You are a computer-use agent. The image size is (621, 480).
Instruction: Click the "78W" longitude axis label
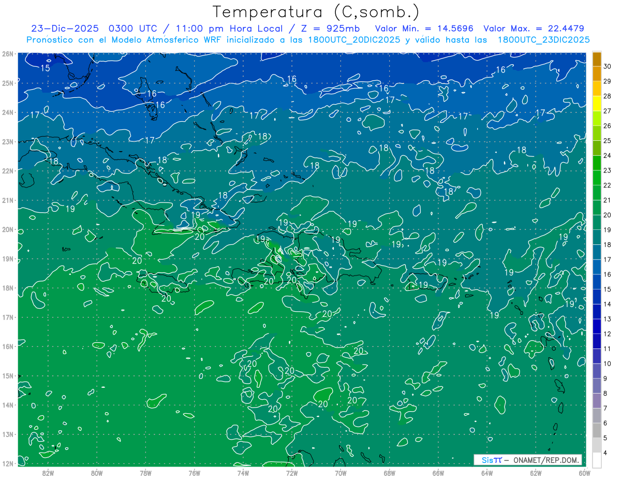[145, 472]
